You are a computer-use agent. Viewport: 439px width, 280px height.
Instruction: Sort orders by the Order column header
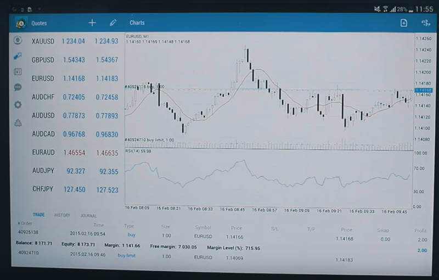point(25,224)
